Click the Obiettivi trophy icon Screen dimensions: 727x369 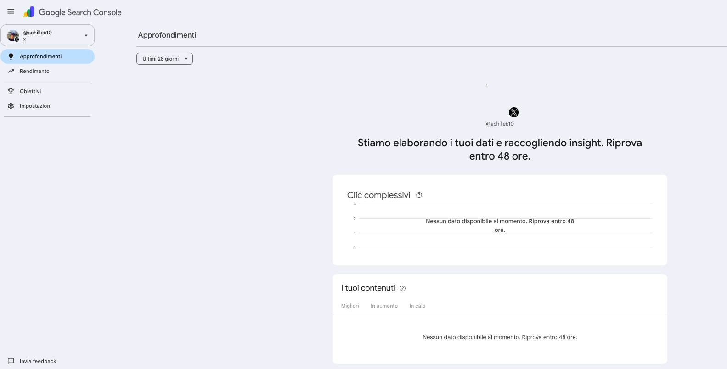click(x=11, y=91)
